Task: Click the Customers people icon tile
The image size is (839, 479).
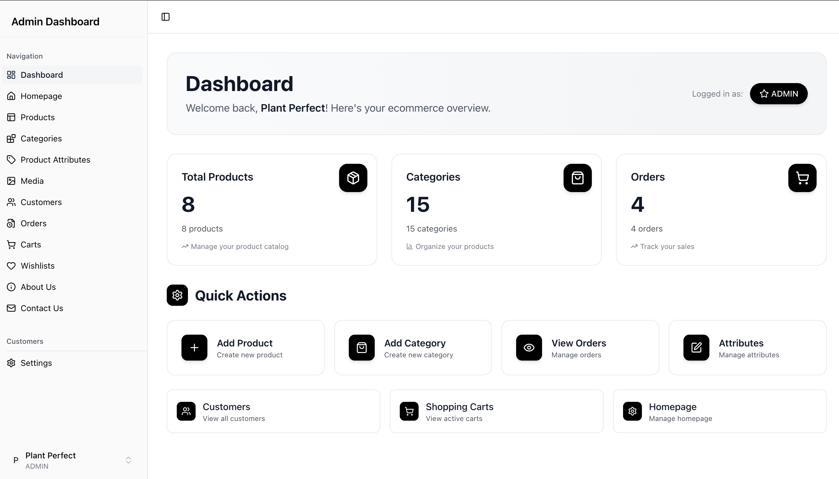Action: pyautogui.click(x=186, y=411)
